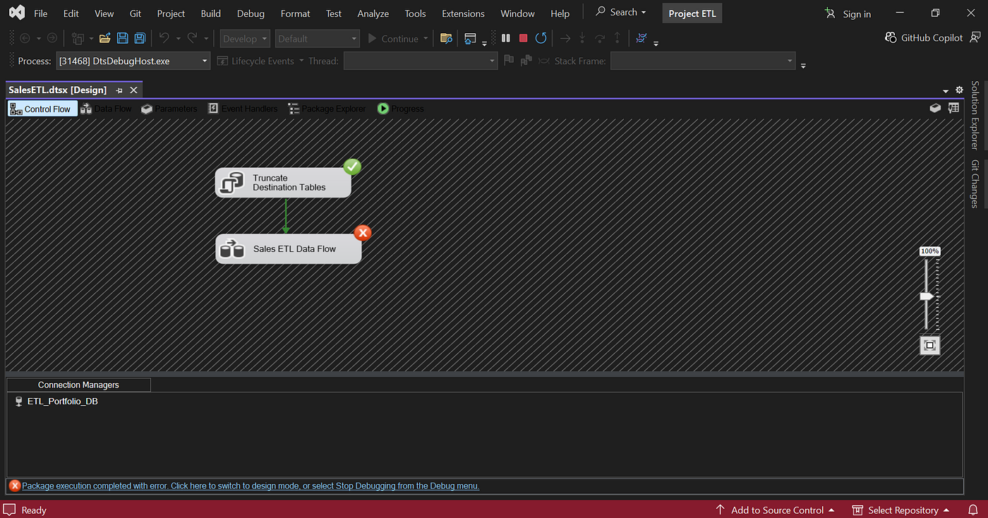The image size is (988, 518).
Task: Close the SalesETL.dtsx tab
Action: pyautogui.click(x=133, y=90)
